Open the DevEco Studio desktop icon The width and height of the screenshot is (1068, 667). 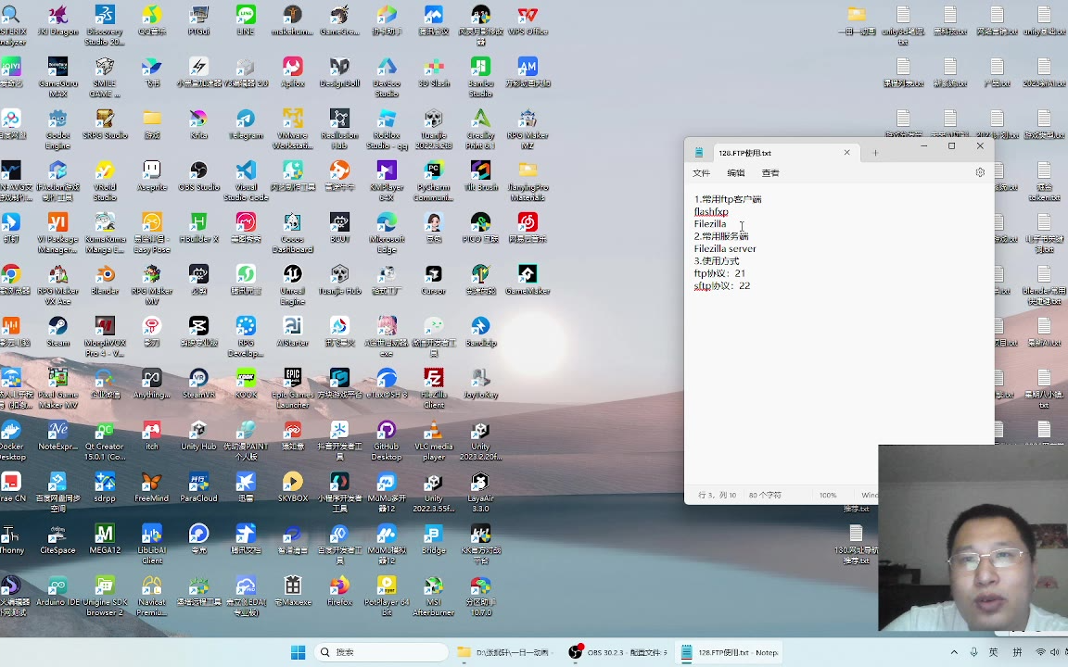point(387,77)
